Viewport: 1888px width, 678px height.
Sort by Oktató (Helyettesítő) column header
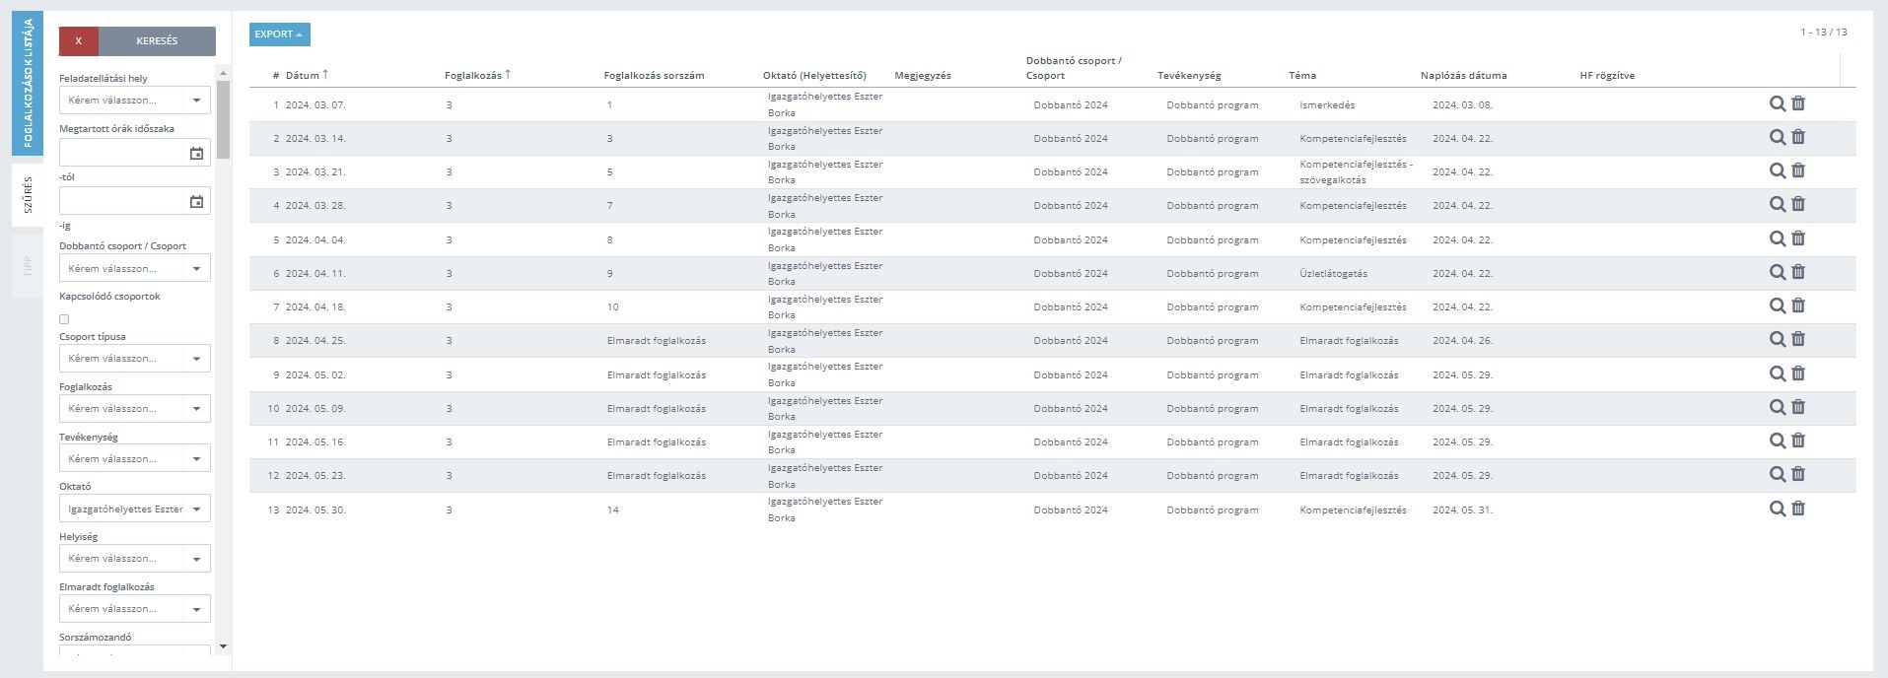pyautogui.click(x=814, y=75)
